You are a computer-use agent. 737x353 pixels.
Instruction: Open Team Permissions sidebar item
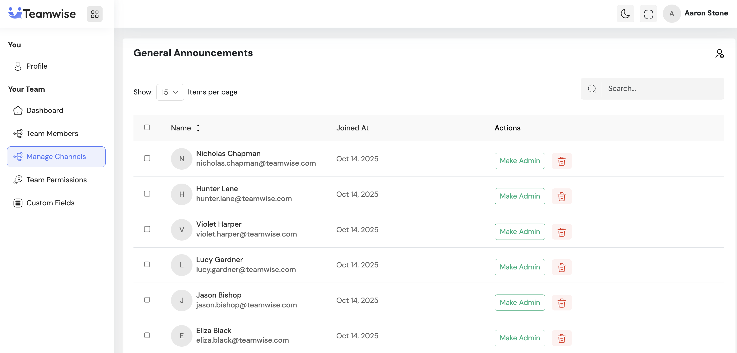[56, 180]
